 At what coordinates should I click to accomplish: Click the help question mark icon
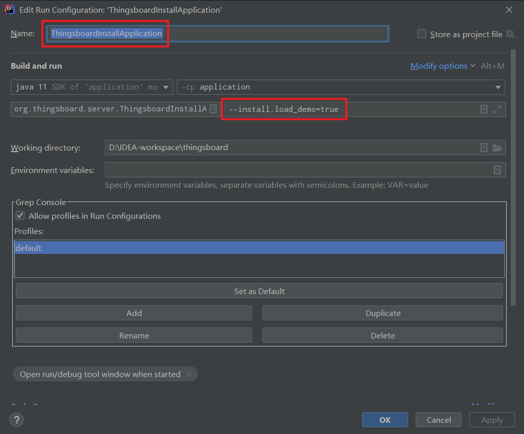(17, 420)
